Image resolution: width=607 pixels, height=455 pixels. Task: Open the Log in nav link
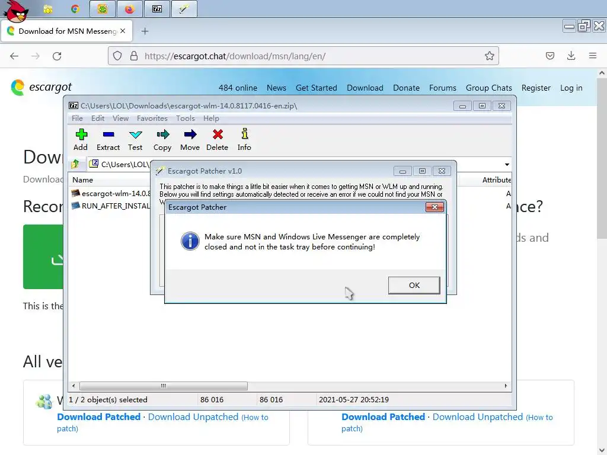tap(571, 88)
